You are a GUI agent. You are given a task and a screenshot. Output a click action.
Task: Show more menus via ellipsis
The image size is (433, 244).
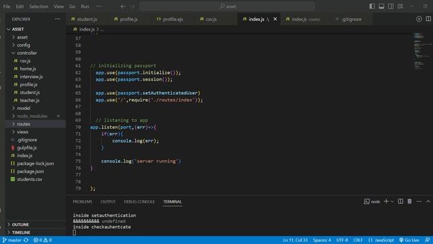[x=99, y=6]
